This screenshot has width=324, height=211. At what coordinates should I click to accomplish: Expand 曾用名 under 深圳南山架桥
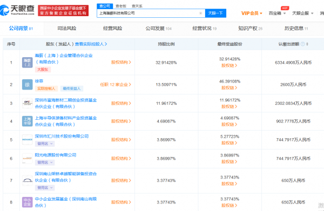tap(45, 188)
